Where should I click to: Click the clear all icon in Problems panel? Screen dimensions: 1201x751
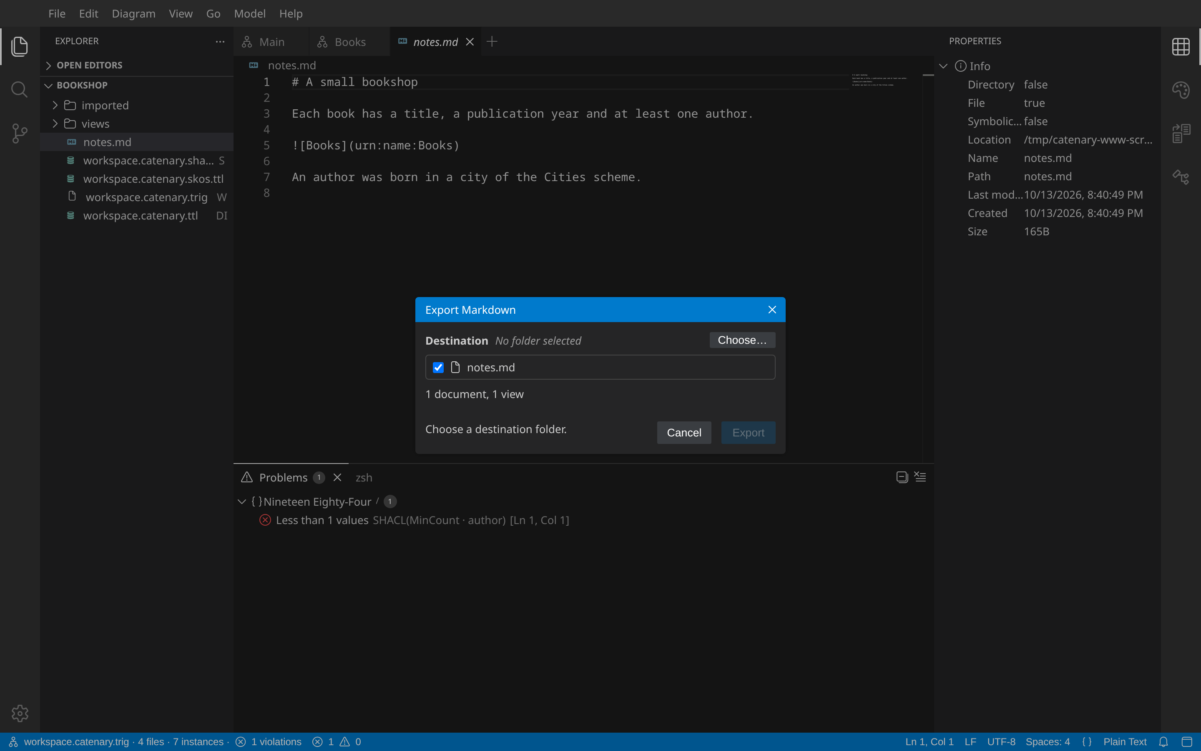click(920, 477)
